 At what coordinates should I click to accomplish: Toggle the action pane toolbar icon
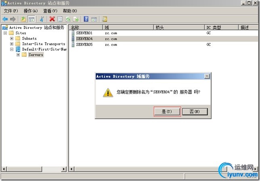tap(94, 19)
